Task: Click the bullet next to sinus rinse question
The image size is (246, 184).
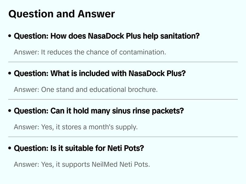Action: [x=10, y=111]
